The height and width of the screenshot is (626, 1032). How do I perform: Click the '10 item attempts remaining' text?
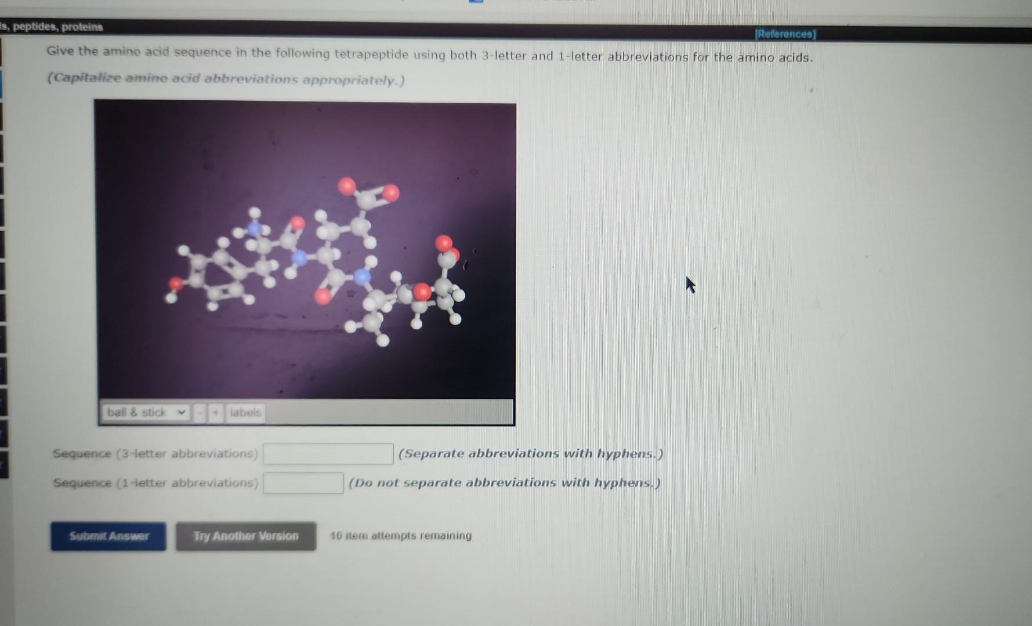(x=401, y=536)
